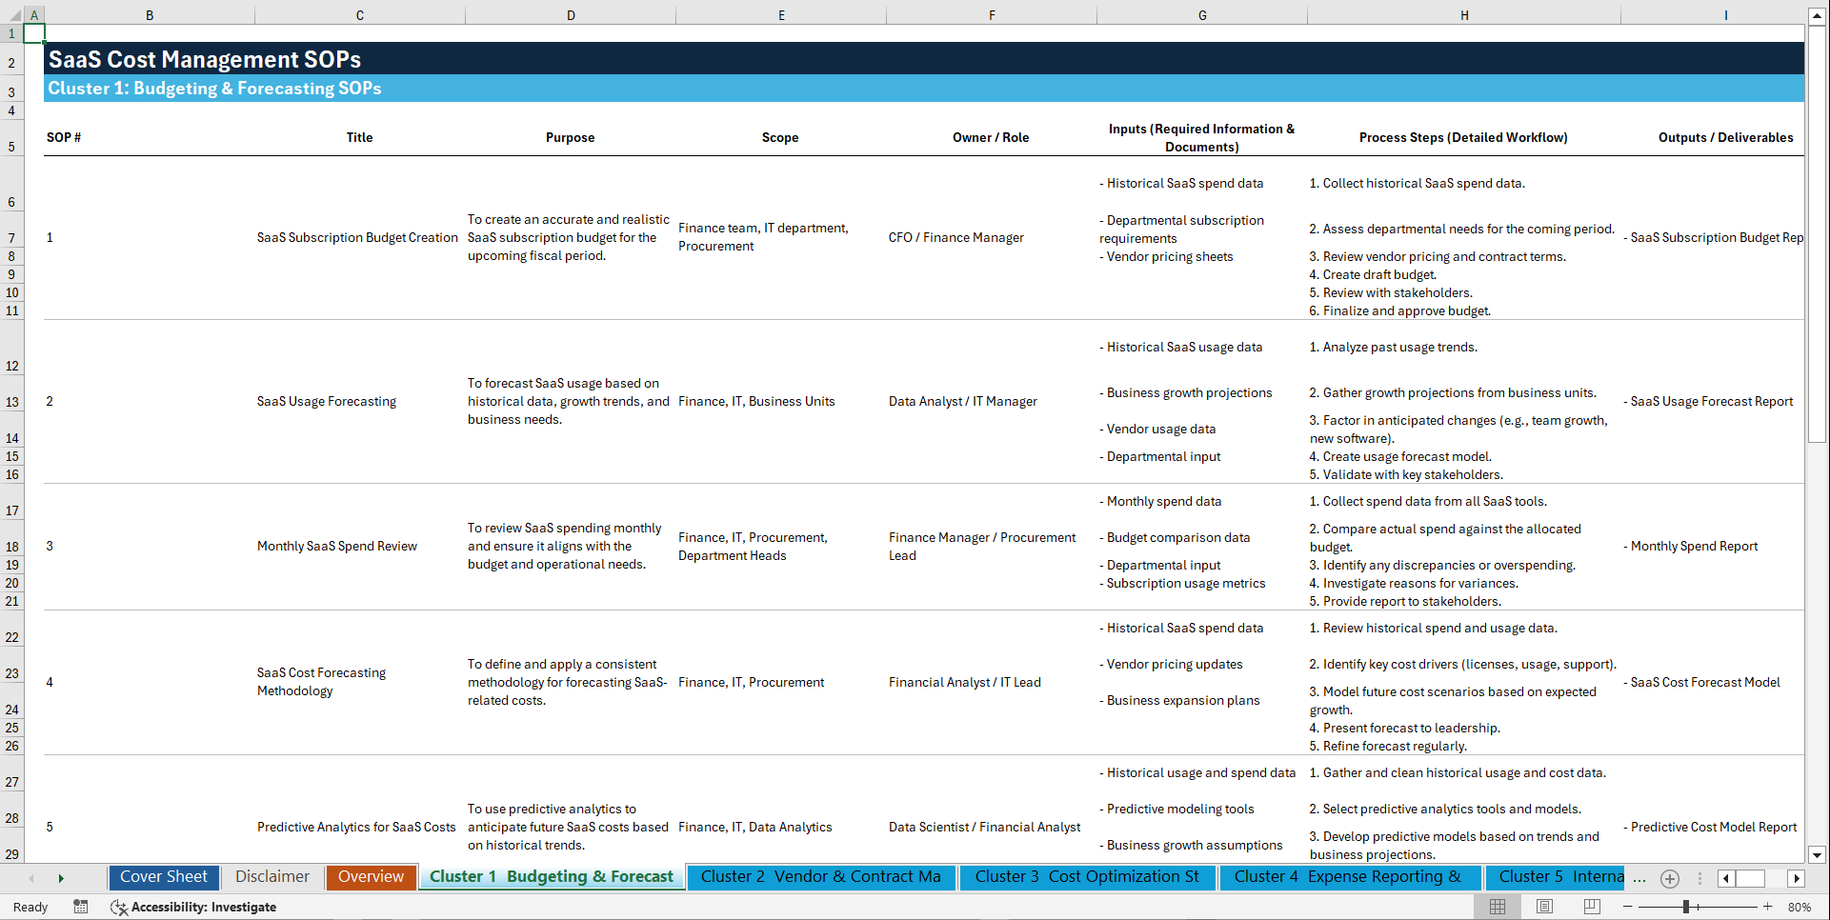The image size is (1830, 920).
Task: Click the macro recording icon near Ready
Action: click(81, 907)
